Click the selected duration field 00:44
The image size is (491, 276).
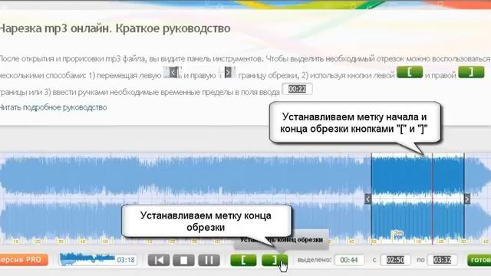349,260
